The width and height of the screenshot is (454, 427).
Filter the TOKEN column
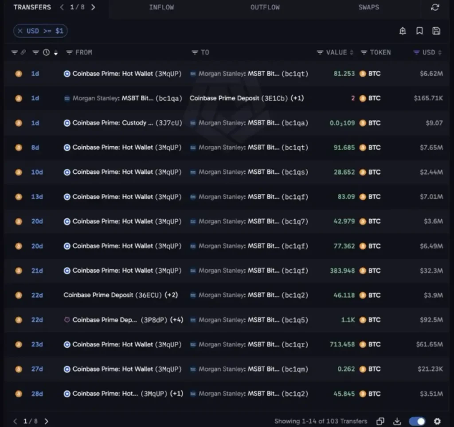pyautogui.click(x=364, y=52)
